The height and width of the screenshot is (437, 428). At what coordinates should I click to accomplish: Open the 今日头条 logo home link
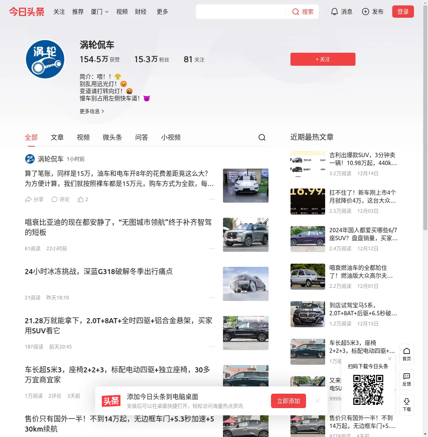tap(27, 12)
